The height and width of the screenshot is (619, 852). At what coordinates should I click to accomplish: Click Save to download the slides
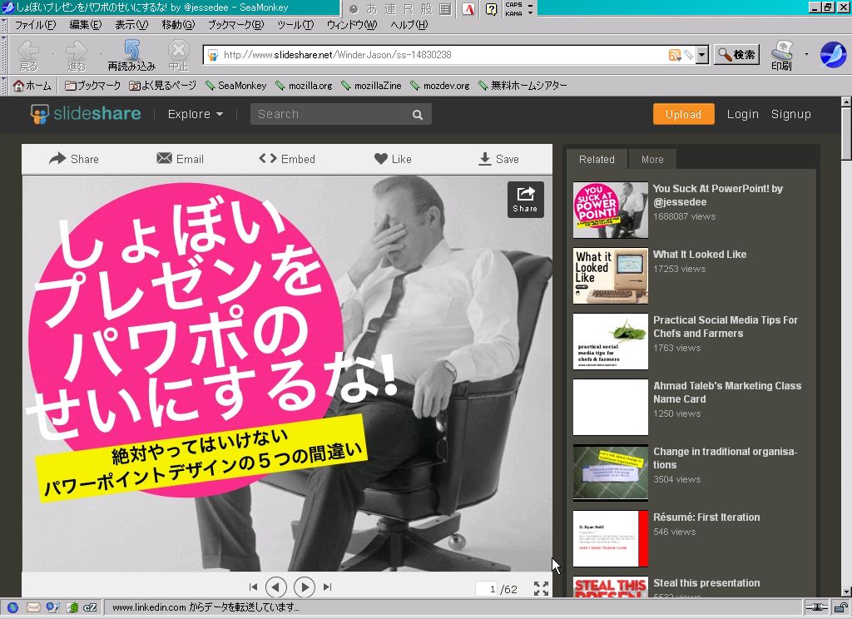pyautogui.click(x=499, y=159)
